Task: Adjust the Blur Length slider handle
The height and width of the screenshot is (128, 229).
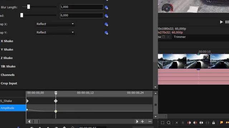Action: coord(29,7)
